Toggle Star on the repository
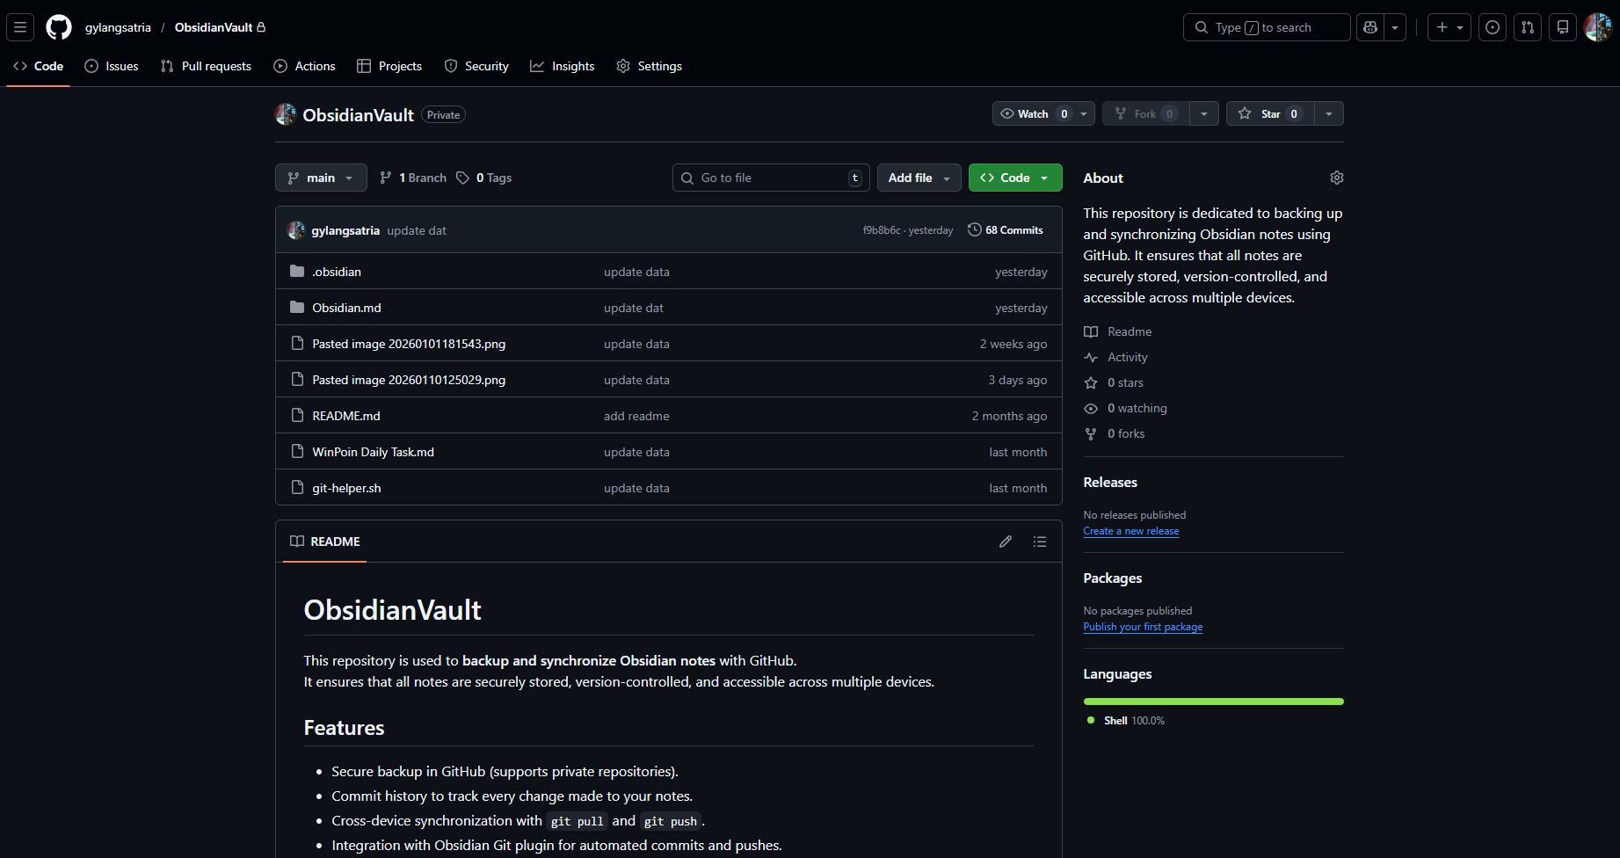 click(1270, 113)
